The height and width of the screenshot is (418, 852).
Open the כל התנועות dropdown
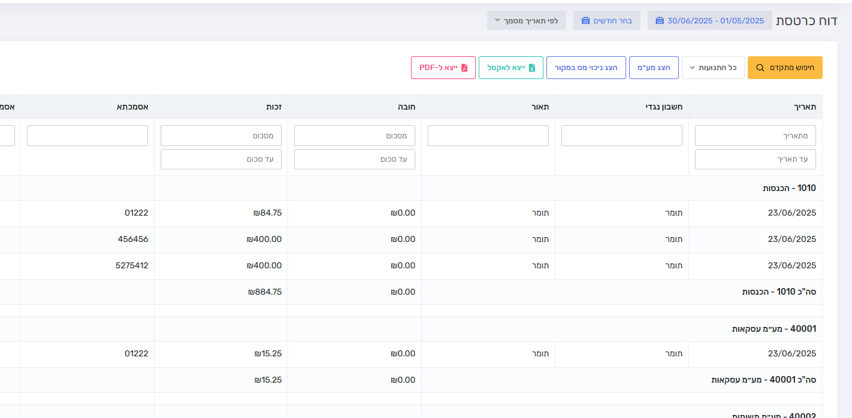tap(713, 68)
